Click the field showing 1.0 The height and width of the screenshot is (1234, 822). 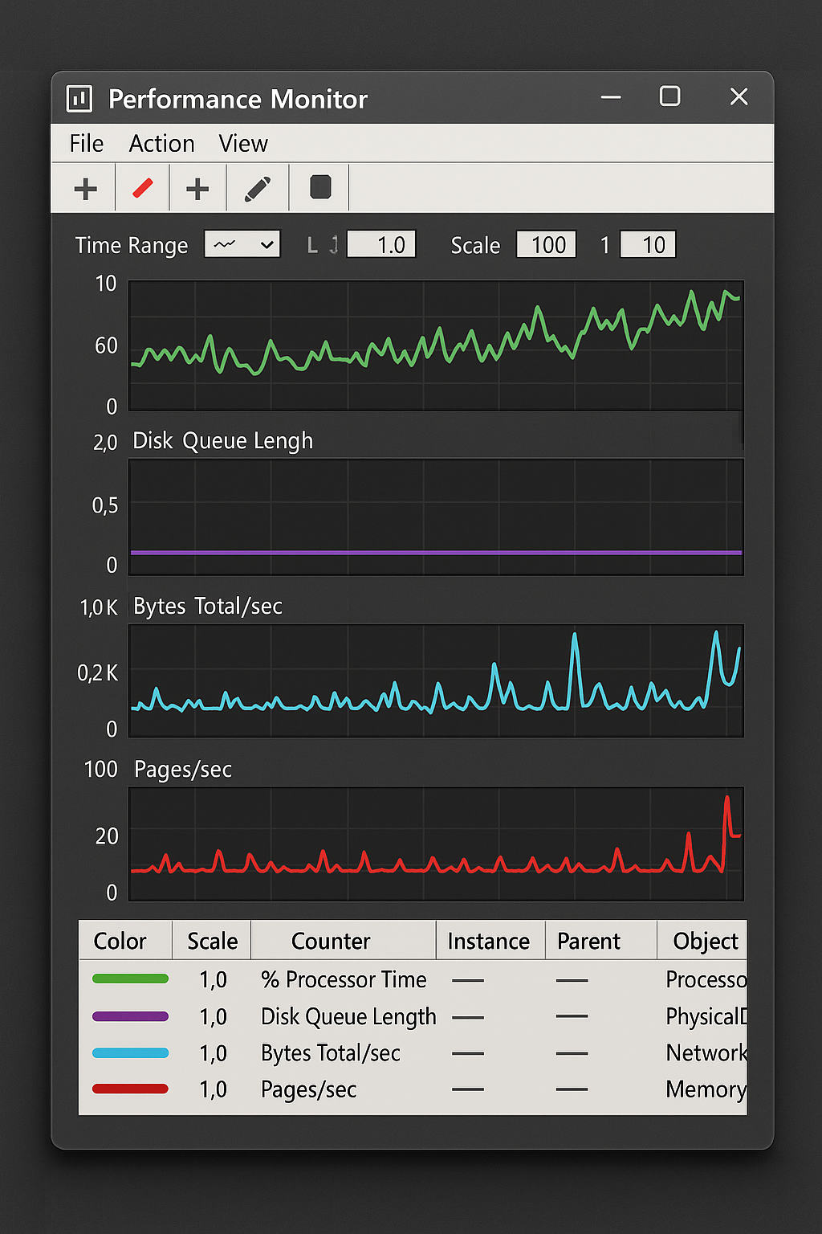coord(381,244)
